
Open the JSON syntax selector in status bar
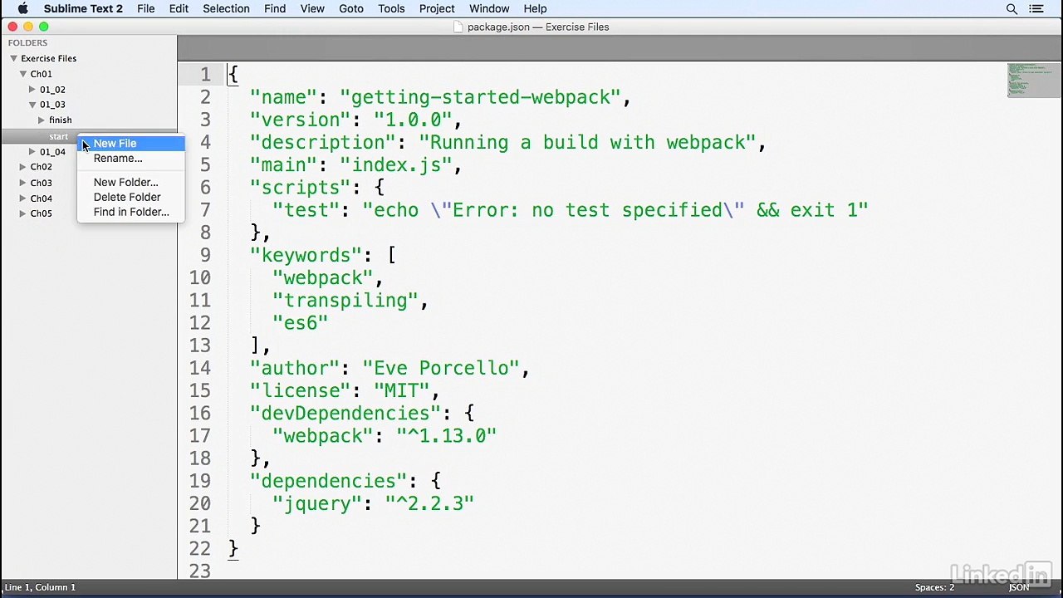[x=1019, y=587]
